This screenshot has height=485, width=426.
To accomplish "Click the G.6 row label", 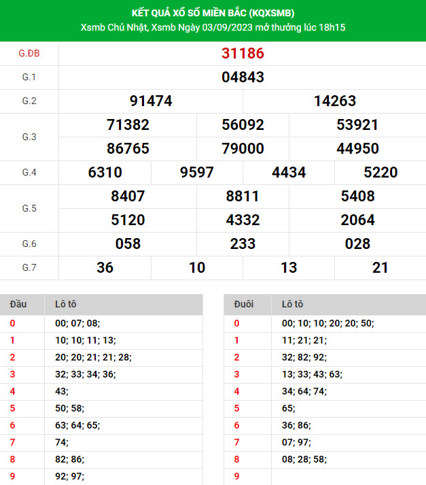I will [x=29, y=244].
